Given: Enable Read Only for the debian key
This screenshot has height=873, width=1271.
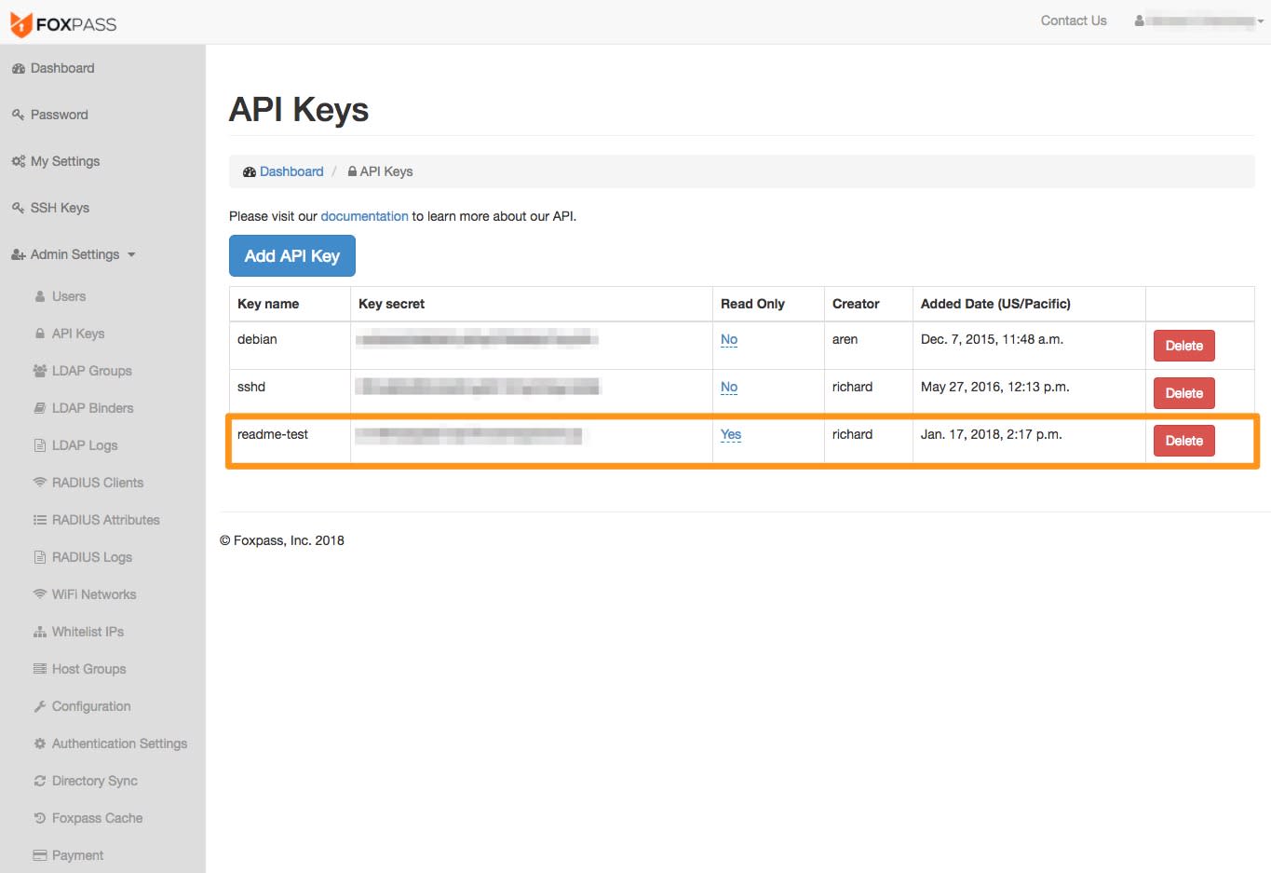Looking at the screenshot, I should click(728, 339).
